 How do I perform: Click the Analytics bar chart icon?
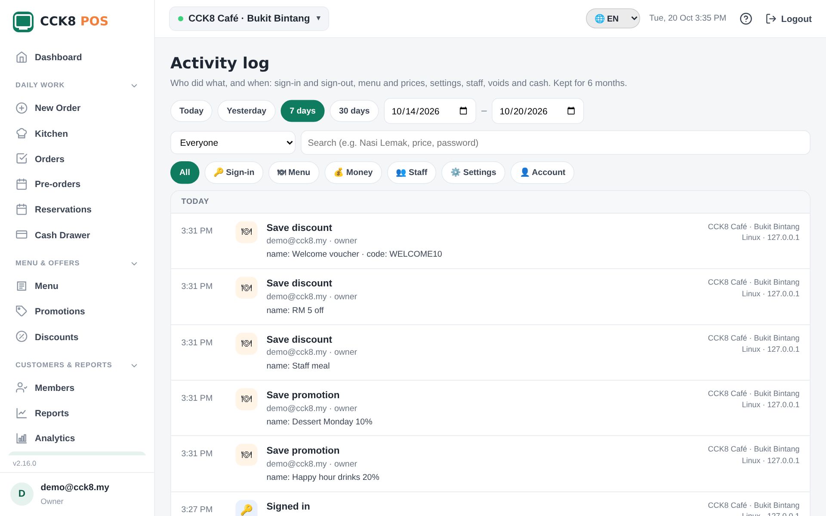click(22, 438)
